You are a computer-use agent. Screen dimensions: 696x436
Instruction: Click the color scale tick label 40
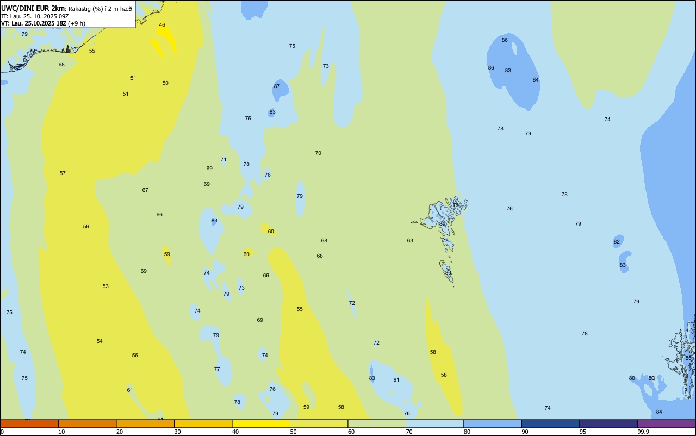coord(235,432)
